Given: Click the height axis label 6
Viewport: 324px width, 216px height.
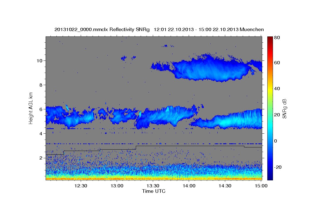Looking at the screenshot, I should coord(41,109).
